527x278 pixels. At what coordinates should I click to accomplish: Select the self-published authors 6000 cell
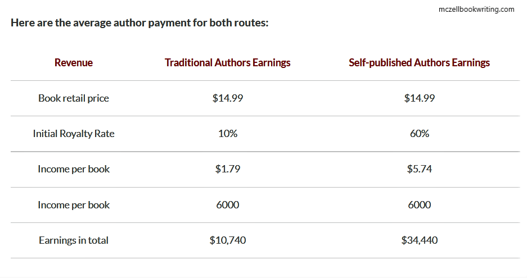pos(420,205)
